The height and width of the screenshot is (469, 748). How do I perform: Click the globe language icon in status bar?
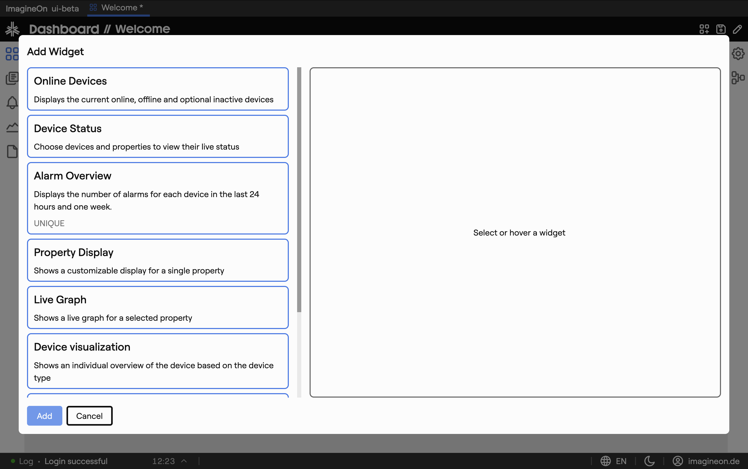(x=606, y=461)
